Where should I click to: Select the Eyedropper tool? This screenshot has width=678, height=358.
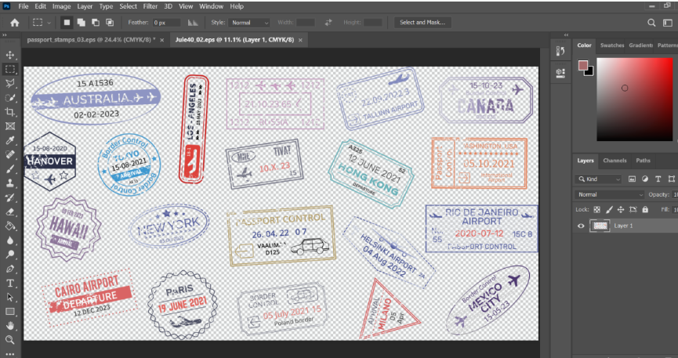pyautogui.click(x=10, y=140)
